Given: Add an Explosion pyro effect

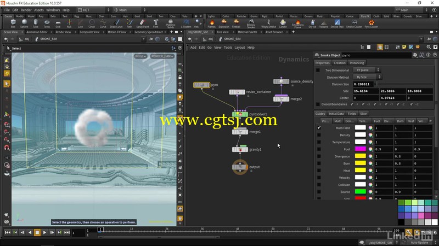Looking at the screenshot, I should point(224,24).
